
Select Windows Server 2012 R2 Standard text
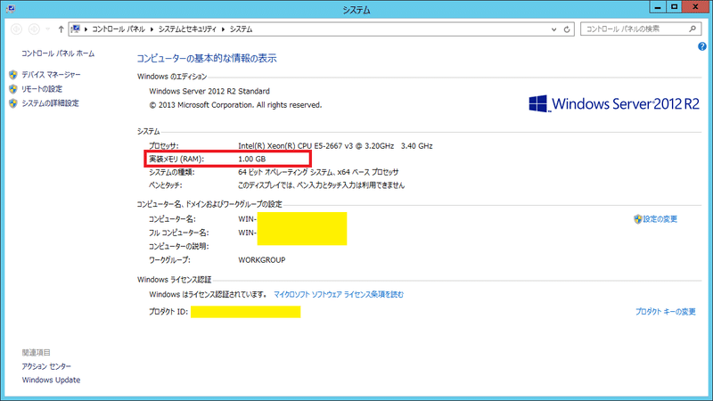click(x=209, y=92)
